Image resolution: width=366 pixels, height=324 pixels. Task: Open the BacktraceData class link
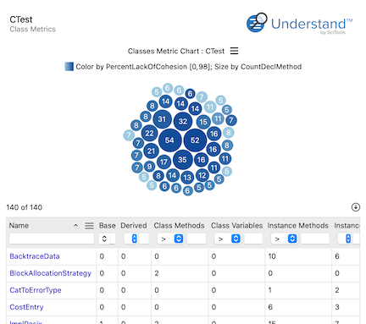click(35, 256)
